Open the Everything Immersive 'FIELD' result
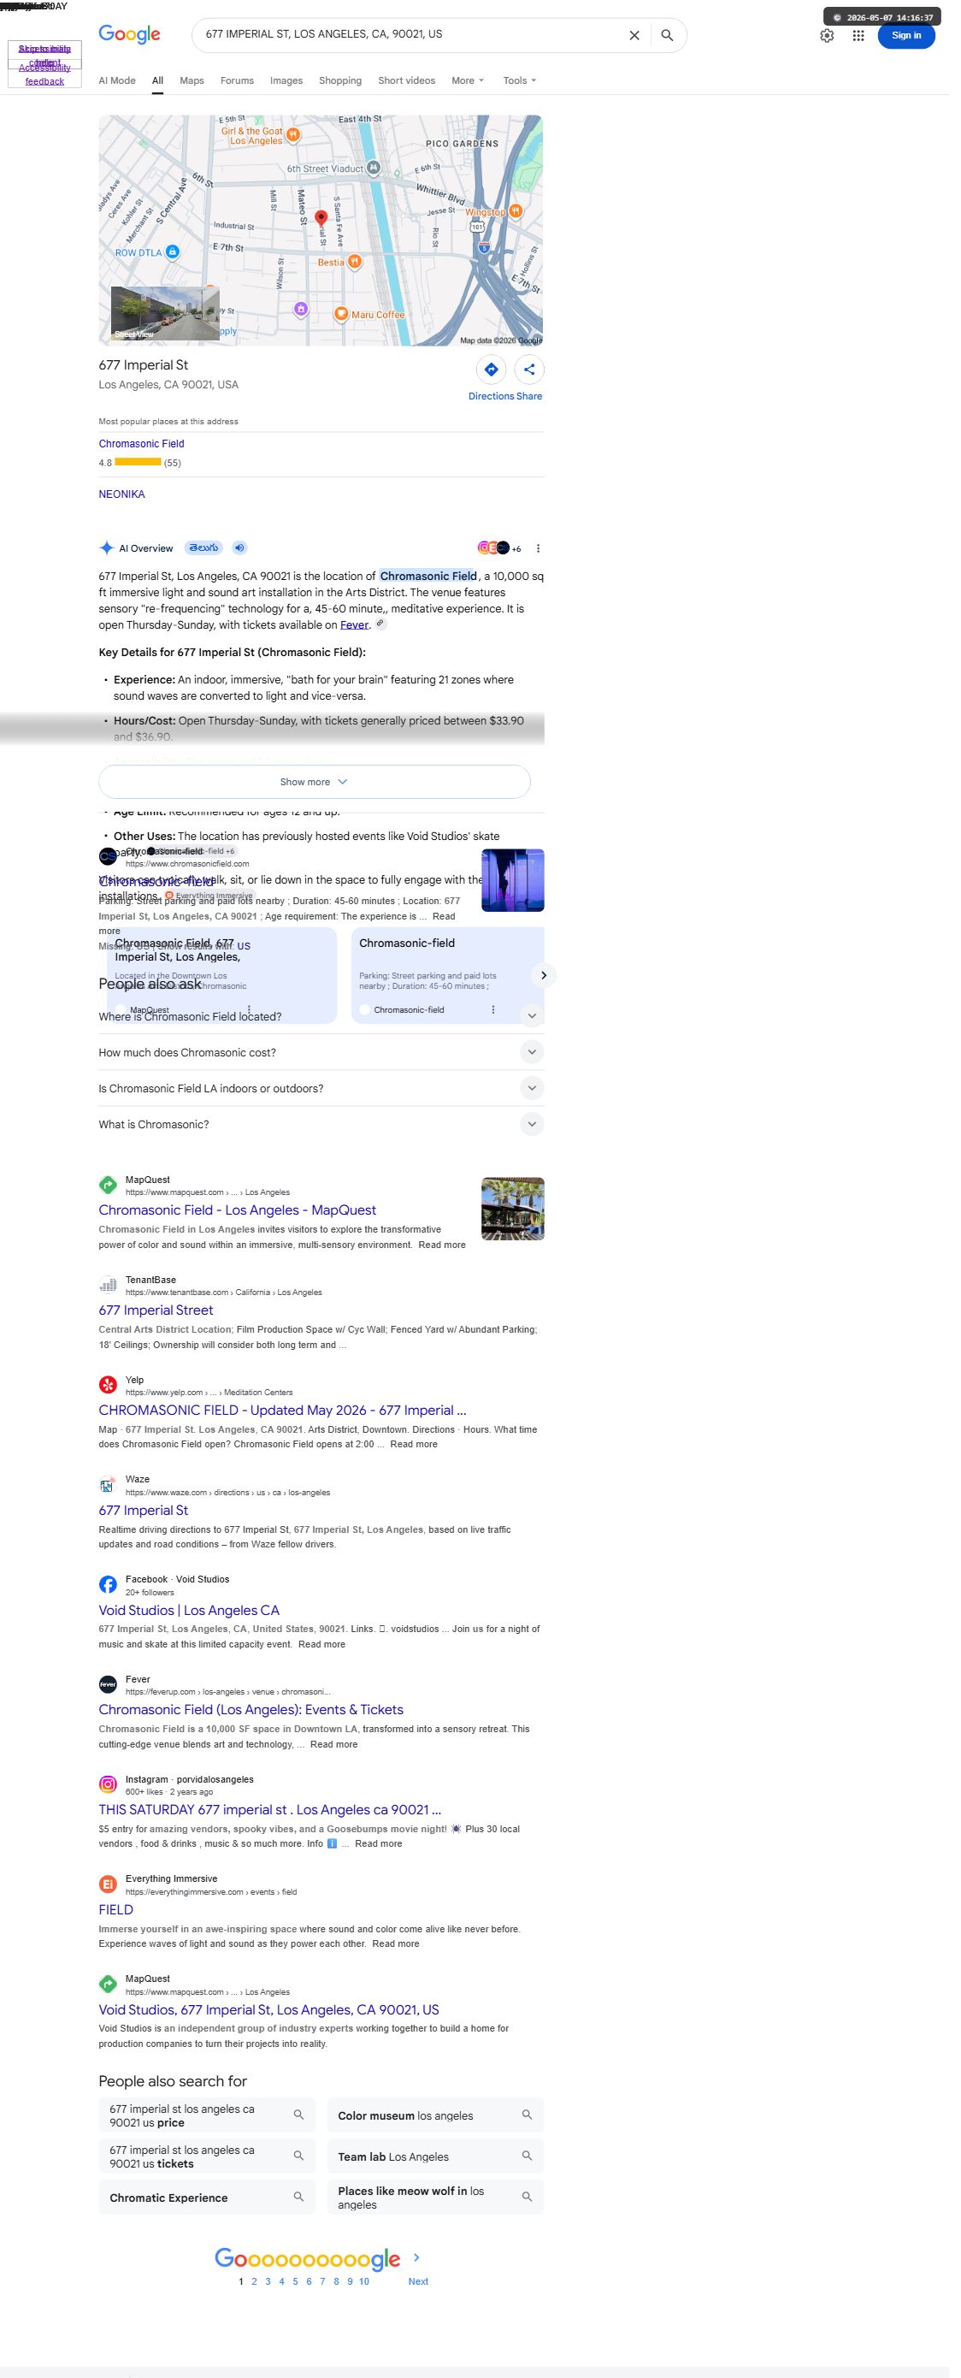Image resolution: width=961 pixels, height=2378 pixels. pyautogui.click(x=116, y=1910)
